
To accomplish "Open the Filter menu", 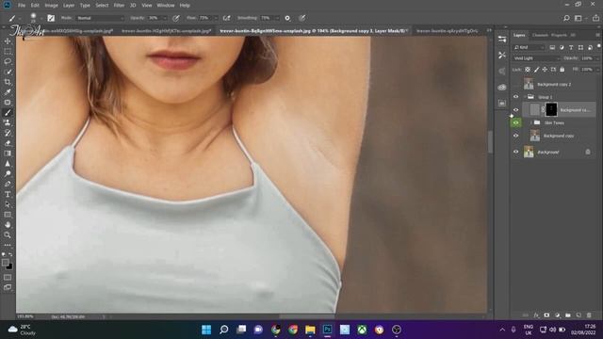I will pos(119,6).
